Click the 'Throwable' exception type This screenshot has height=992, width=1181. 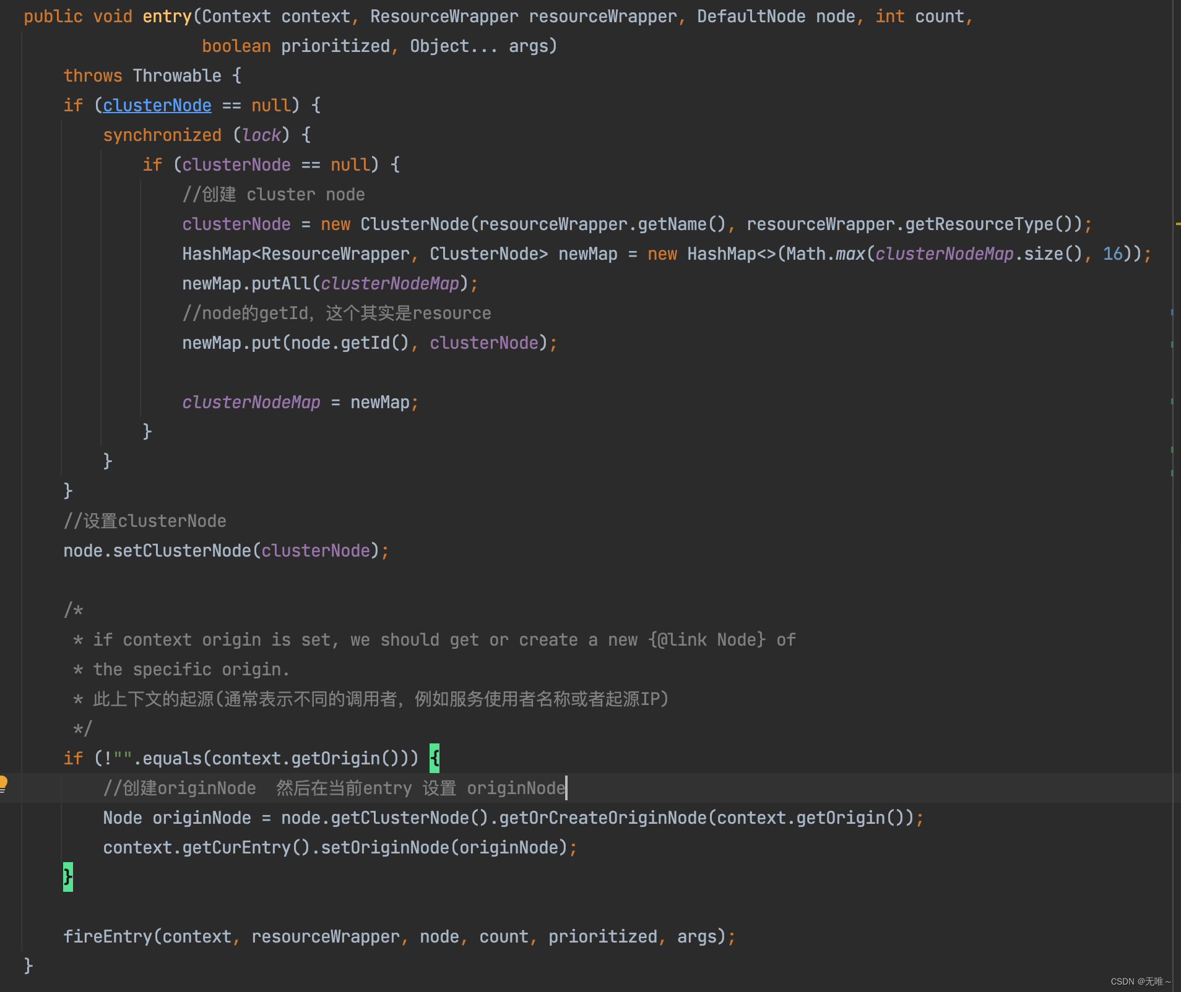pos(177,75)
